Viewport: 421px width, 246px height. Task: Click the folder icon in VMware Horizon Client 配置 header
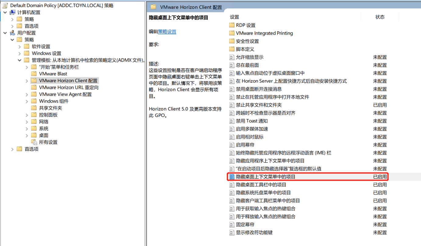click(x=154, y=7)
